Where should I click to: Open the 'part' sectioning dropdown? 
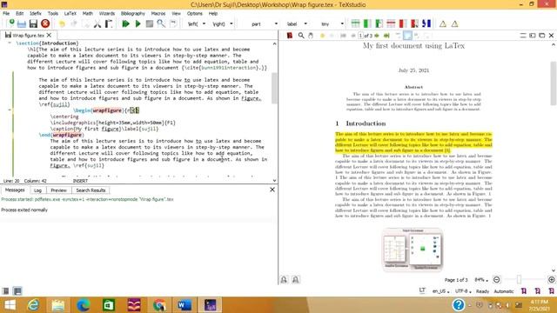pos(276,23)
